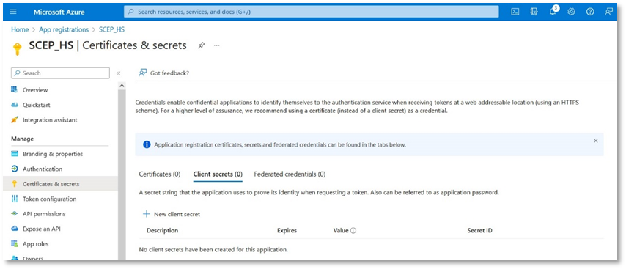Image resolution: width=626 pixels, height=269 pixels.
Task: Launch Cloud Shell from top bar
Action: click(x=515, y=12)
